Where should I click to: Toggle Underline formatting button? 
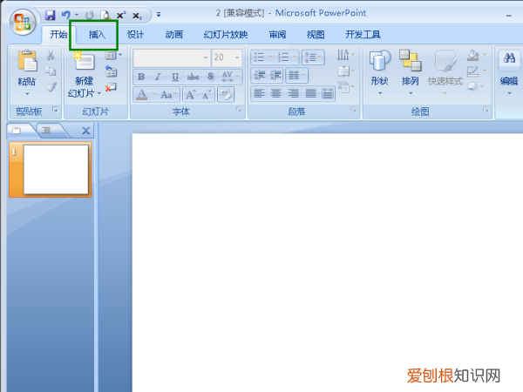(174, 77)
